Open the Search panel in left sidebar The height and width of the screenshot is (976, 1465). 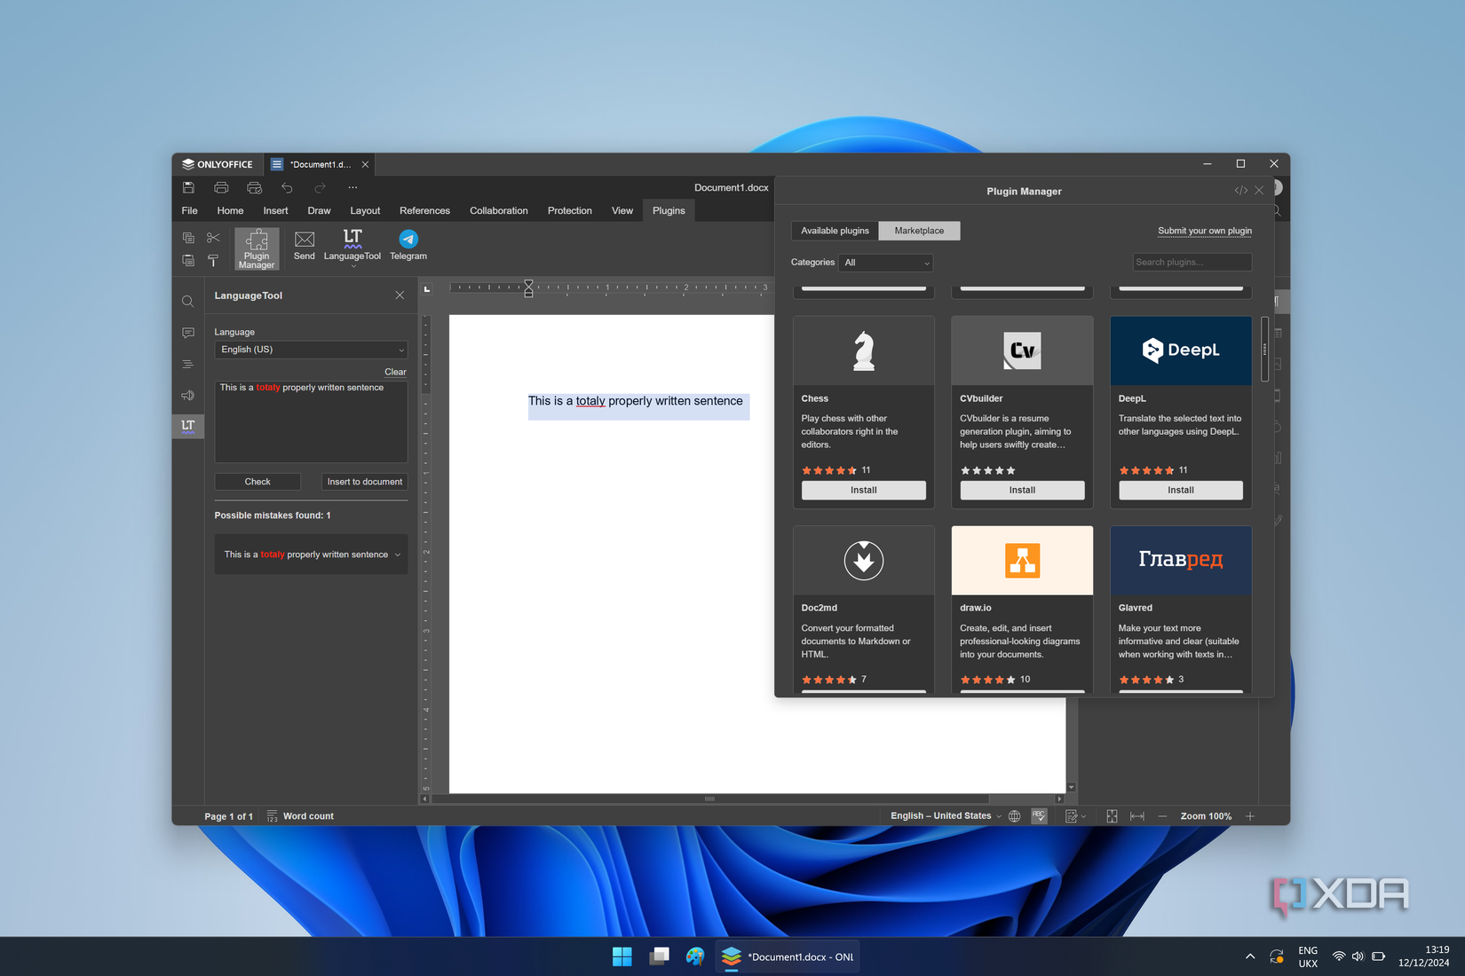tap(188, 302)
